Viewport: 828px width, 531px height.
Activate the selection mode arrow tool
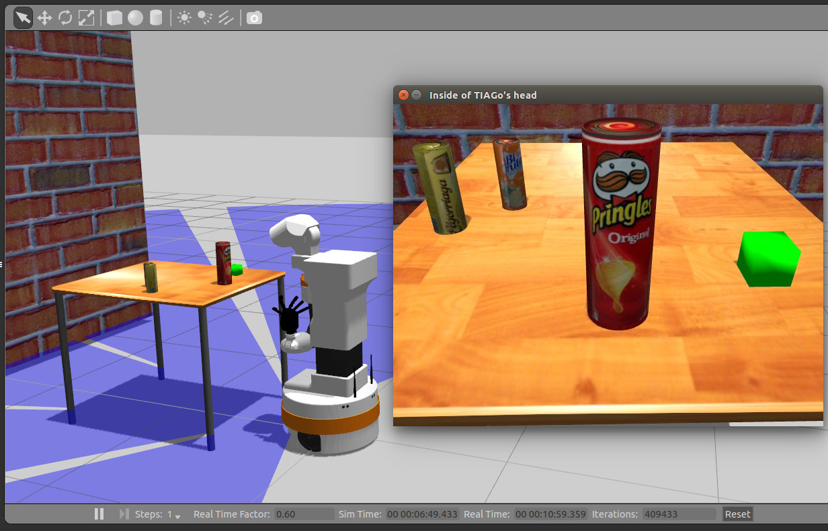click(x=24, y=17)
